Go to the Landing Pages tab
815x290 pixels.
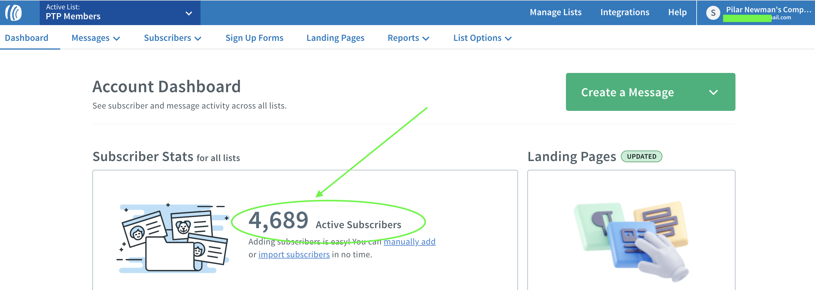point(335,38)
